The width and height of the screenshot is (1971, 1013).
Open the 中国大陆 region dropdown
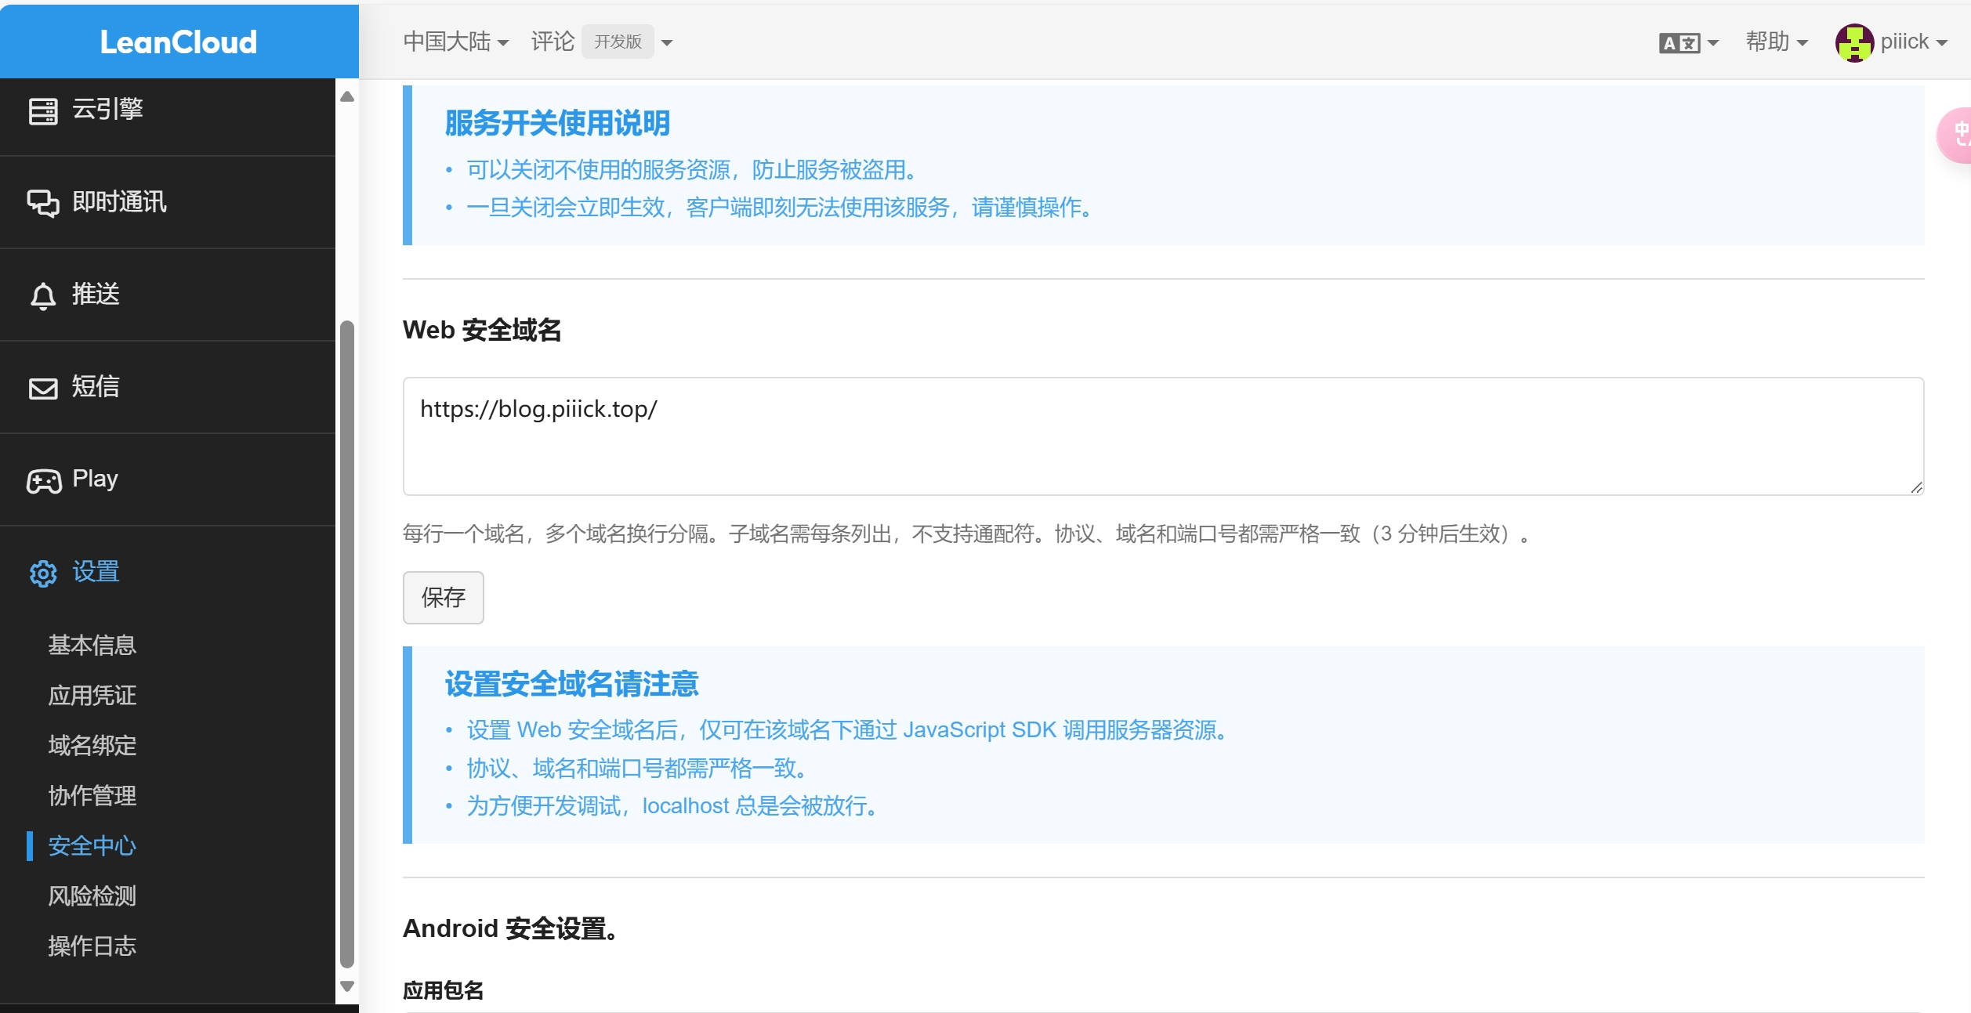(x=455, y=42)
